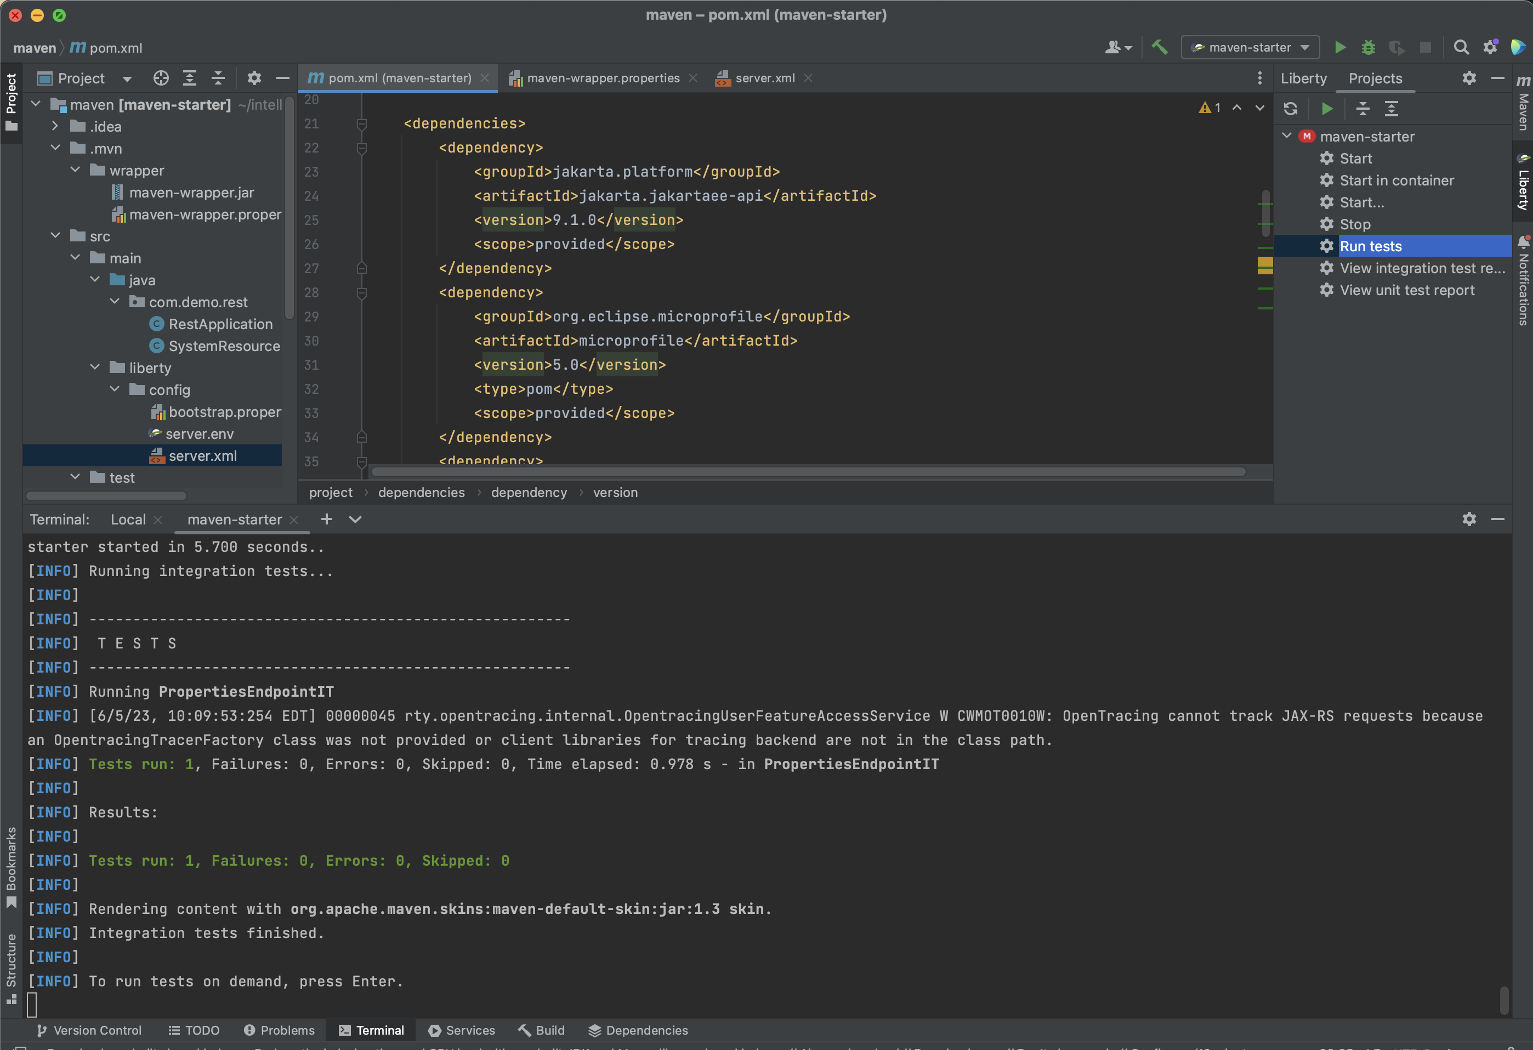Collapse the com.demo.rest package
Image resolution: width=1533 pixels, height=1050 pixels.
coord(116,302)
